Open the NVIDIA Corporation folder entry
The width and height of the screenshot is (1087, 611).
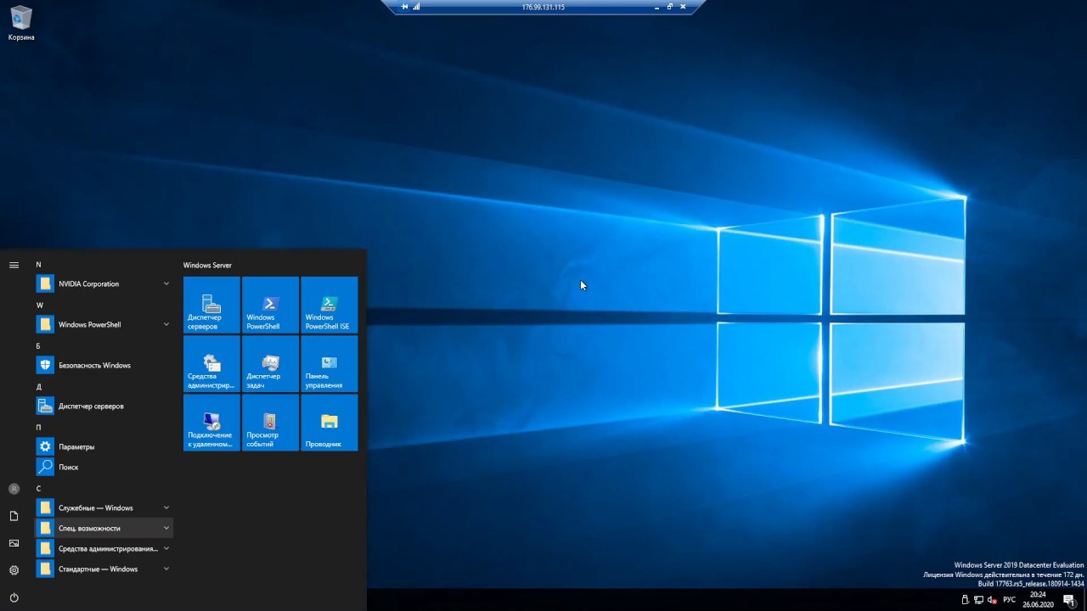pos(104,283)
